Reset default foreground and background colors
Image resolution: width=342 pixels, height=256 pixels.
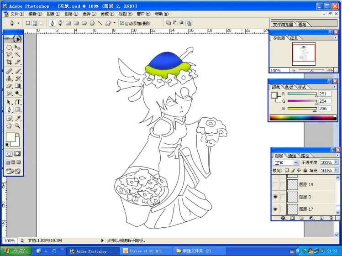(x=7, y=145)
